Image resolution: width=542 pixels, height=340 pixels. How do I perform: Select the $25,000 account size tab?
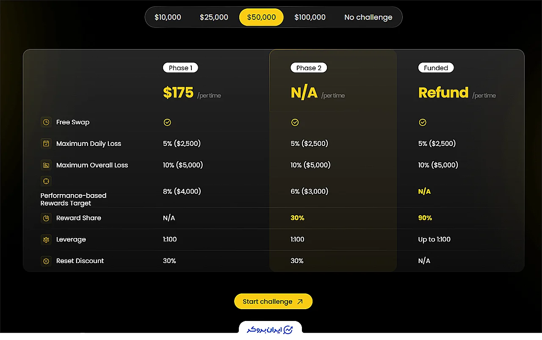coord(214,17)
